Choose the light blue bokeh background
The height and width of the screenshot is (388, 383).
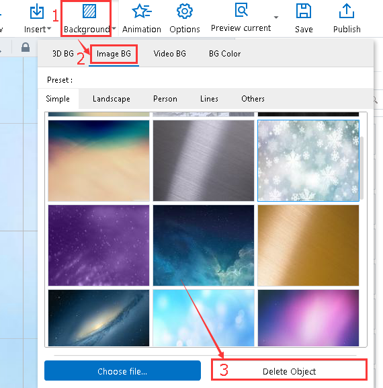tap(204, 318)
